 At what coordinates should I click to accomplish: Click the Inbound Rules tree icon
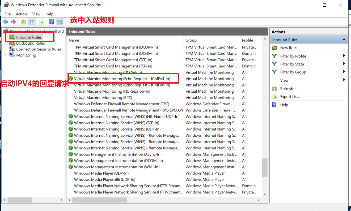[12, 37]
